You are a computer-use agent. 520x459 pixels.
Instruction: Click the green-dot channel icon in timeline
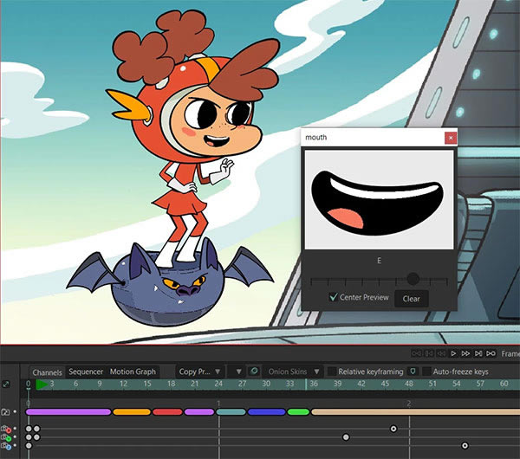(x=6, y=438)
